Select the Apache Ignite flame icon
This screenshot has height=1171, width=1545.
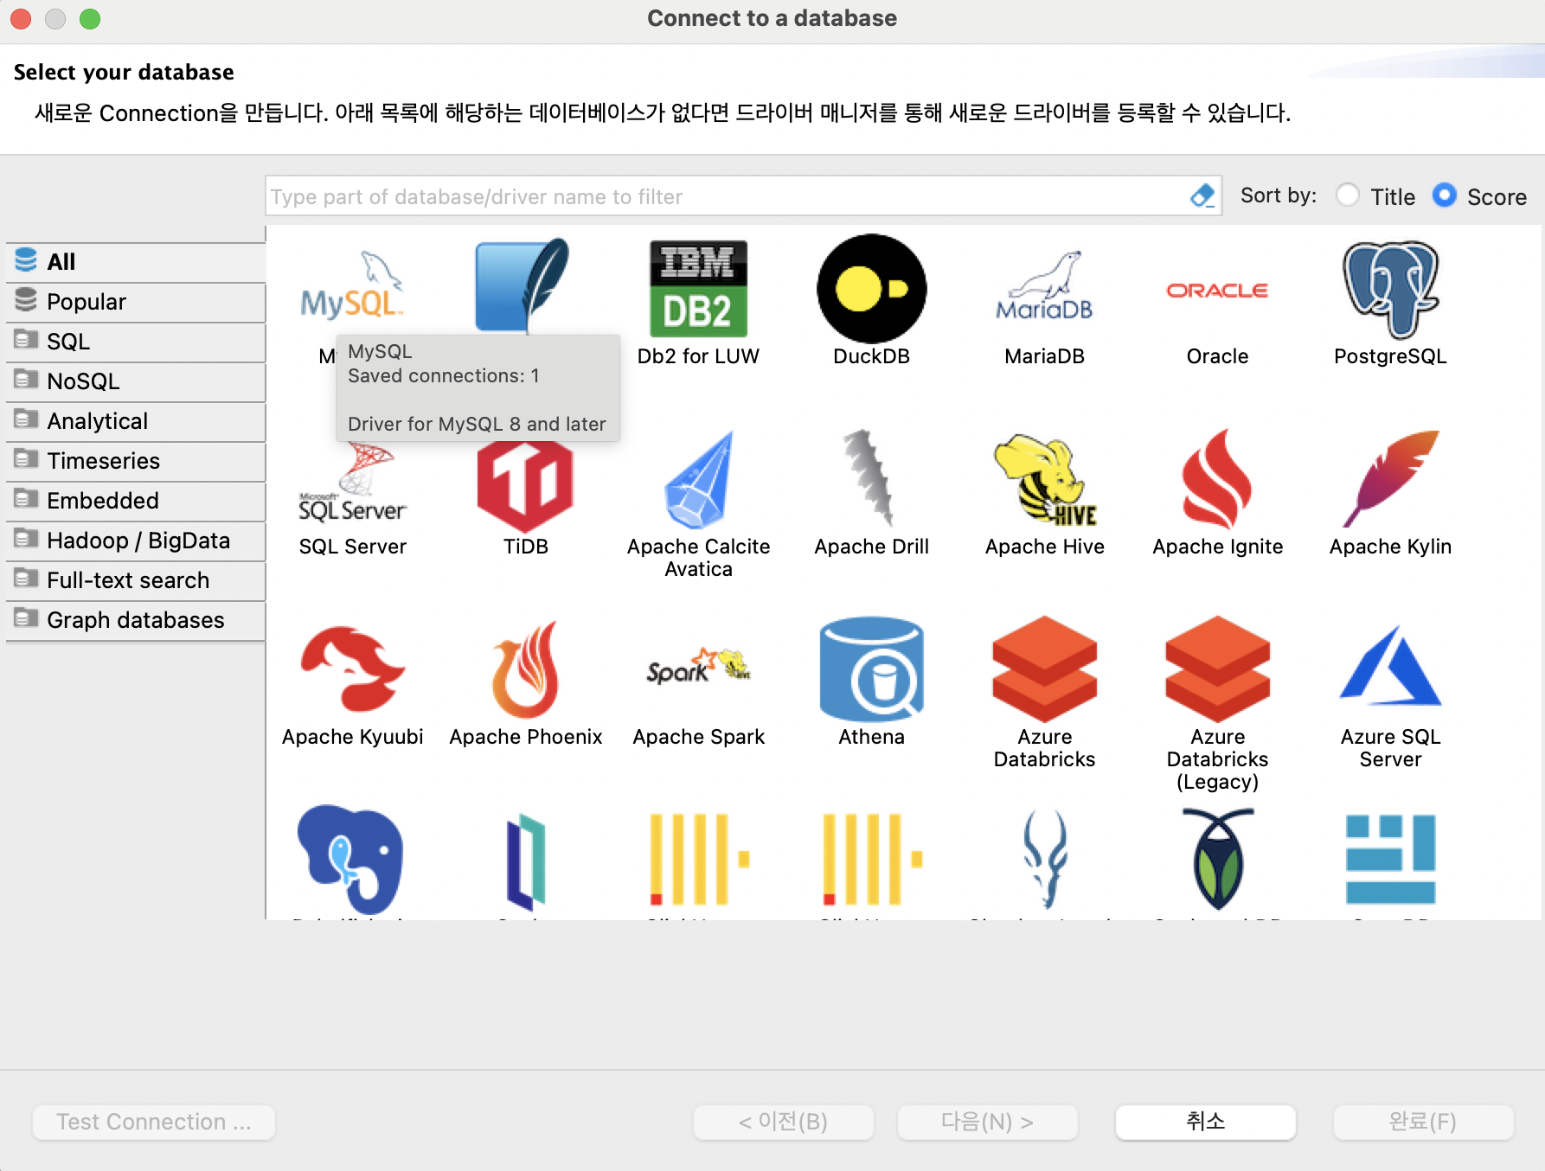pyautogui.click(x=1217, y=479)
